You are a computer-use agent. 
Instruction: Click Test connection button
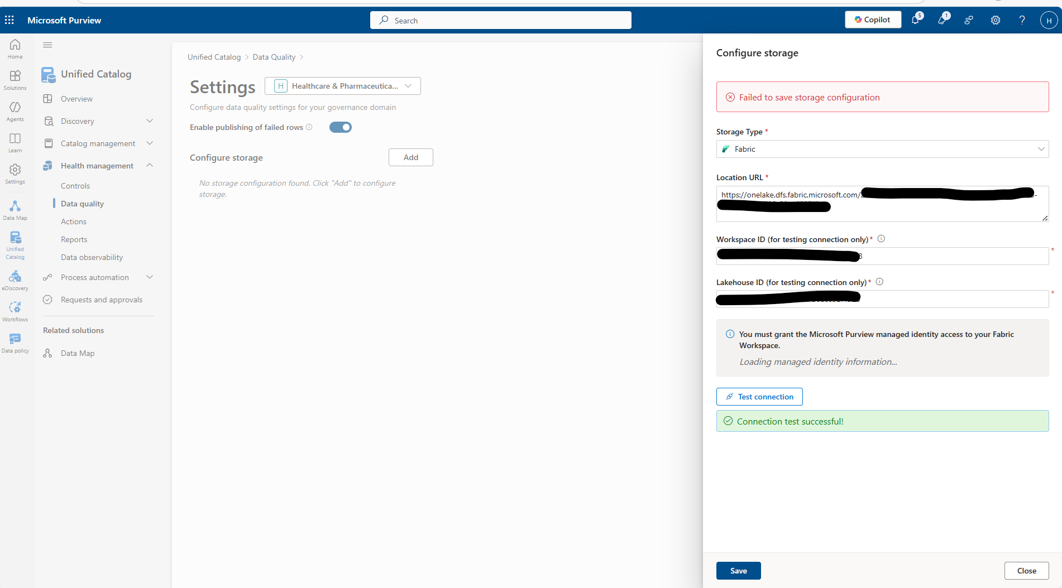point(759,397)
